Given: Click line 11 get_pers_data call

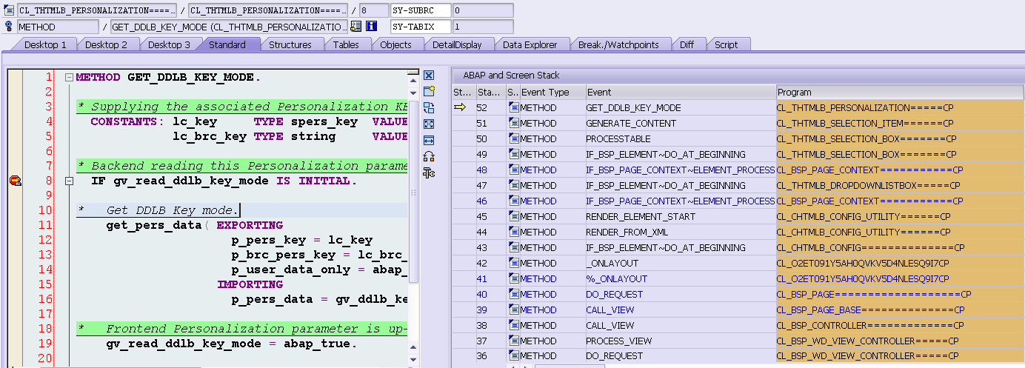Looking at the screenshot, I should coord(194,225).
